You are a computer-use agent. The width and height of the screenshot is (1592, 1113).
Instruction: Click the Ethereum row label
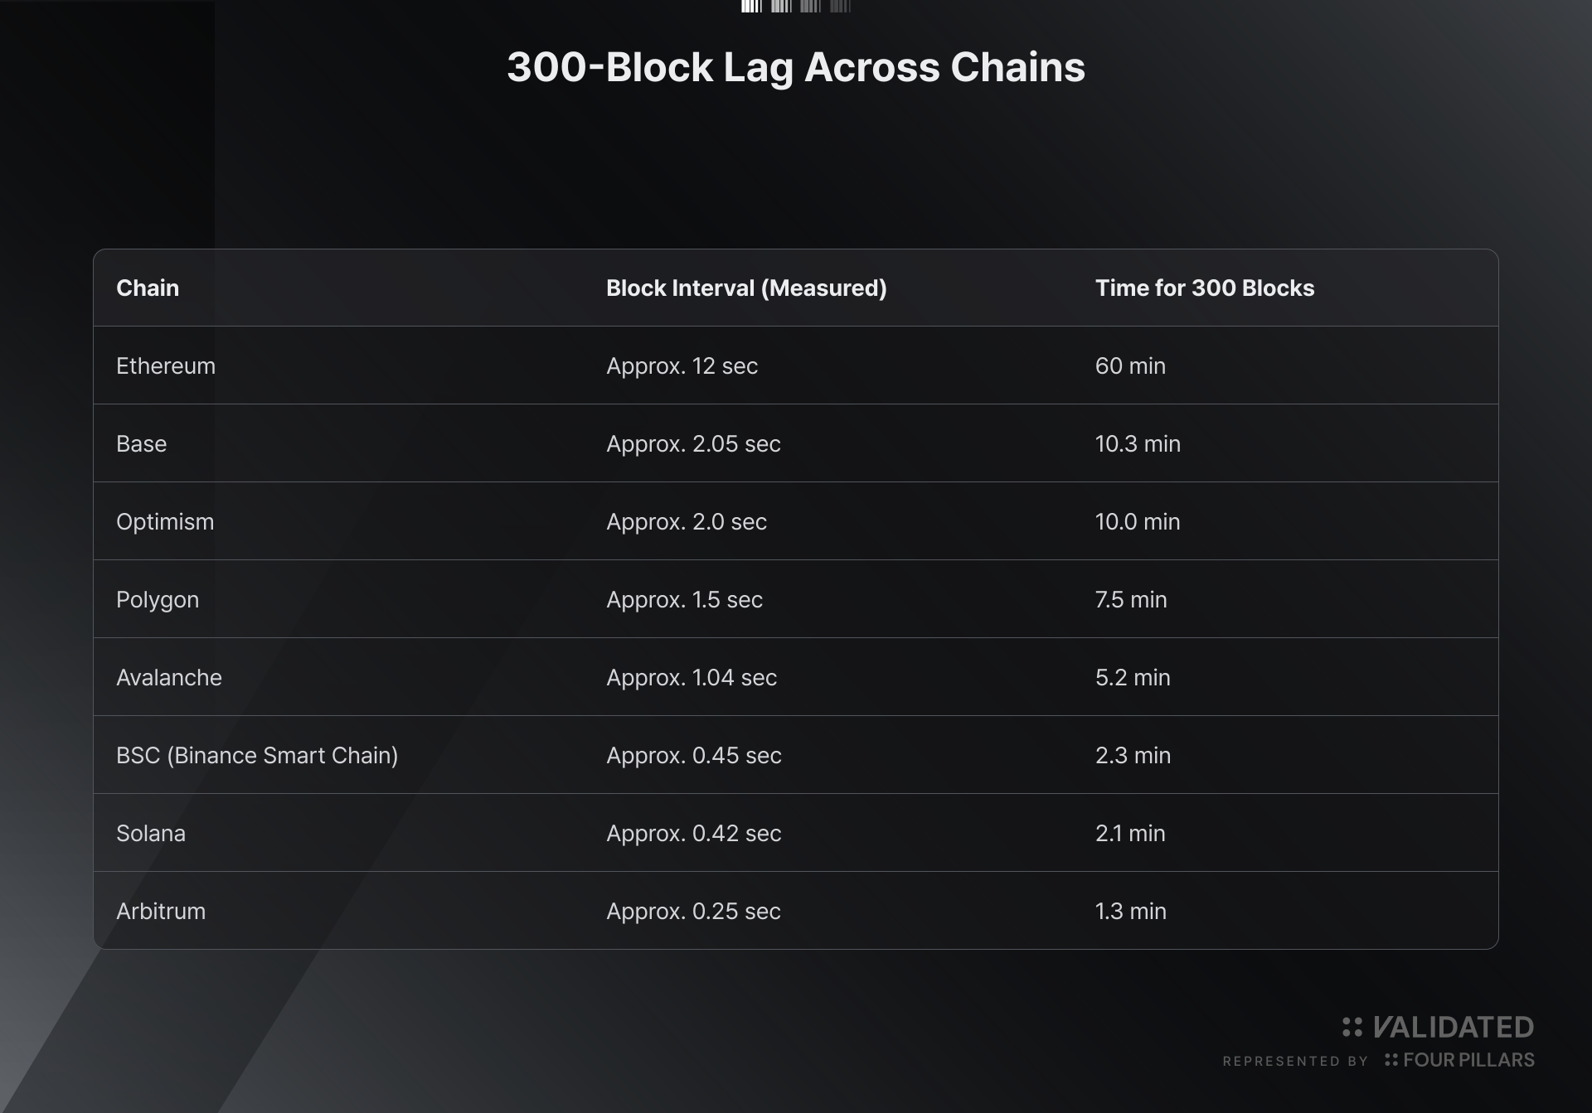(x=166, y=365)
